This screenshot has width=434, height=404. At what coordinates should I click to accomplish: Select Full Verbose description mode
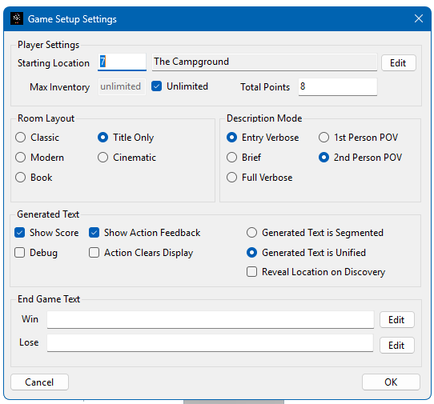231,178
